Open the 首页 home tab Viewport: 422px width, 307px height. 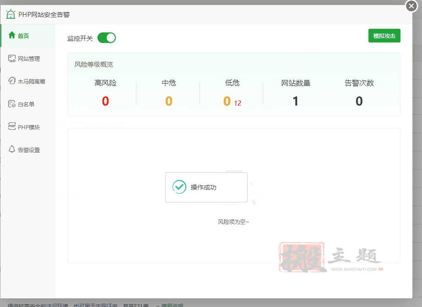(28, 36)
